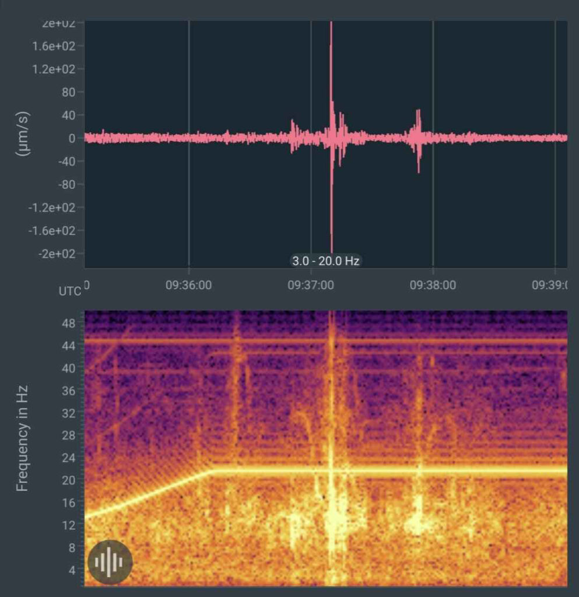Click the UTC timezone label
579x597 pixels.
click(70, 292)
